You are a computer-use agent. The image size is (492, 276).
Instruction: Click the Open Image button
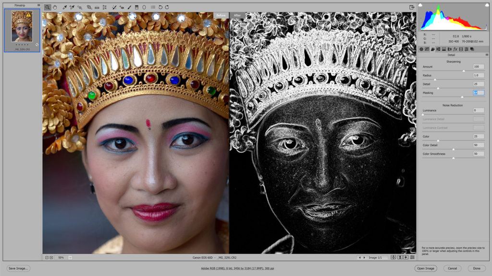[x=425, y=268]
